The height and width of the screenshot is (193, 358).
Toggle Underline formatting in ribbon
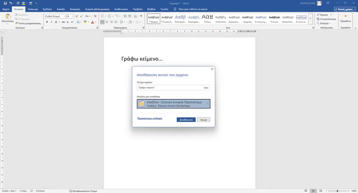(x=56, y=22)
